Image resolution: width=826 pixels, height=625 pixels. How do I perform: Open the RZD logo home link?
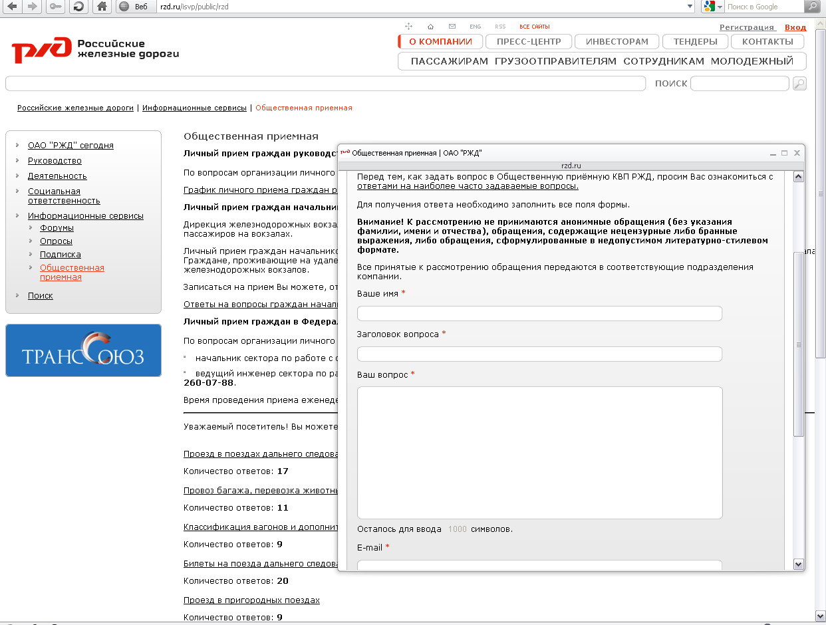click(x=95, y=50)
